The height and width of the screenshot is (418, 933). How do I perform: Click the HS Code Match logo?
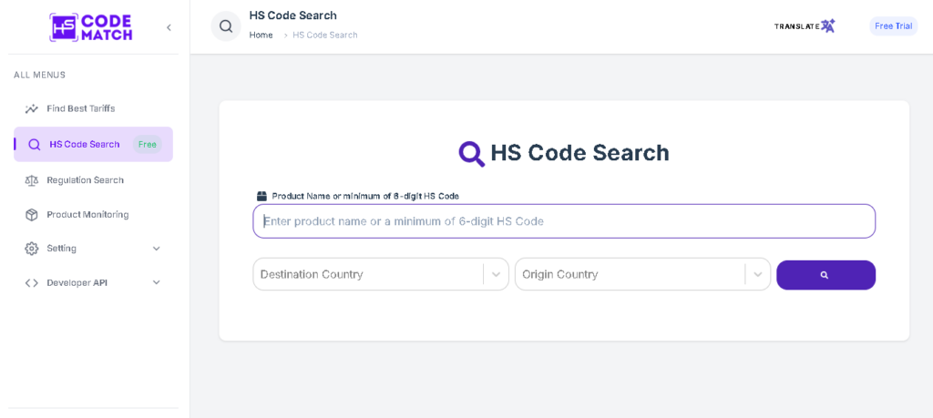[90, 27]
